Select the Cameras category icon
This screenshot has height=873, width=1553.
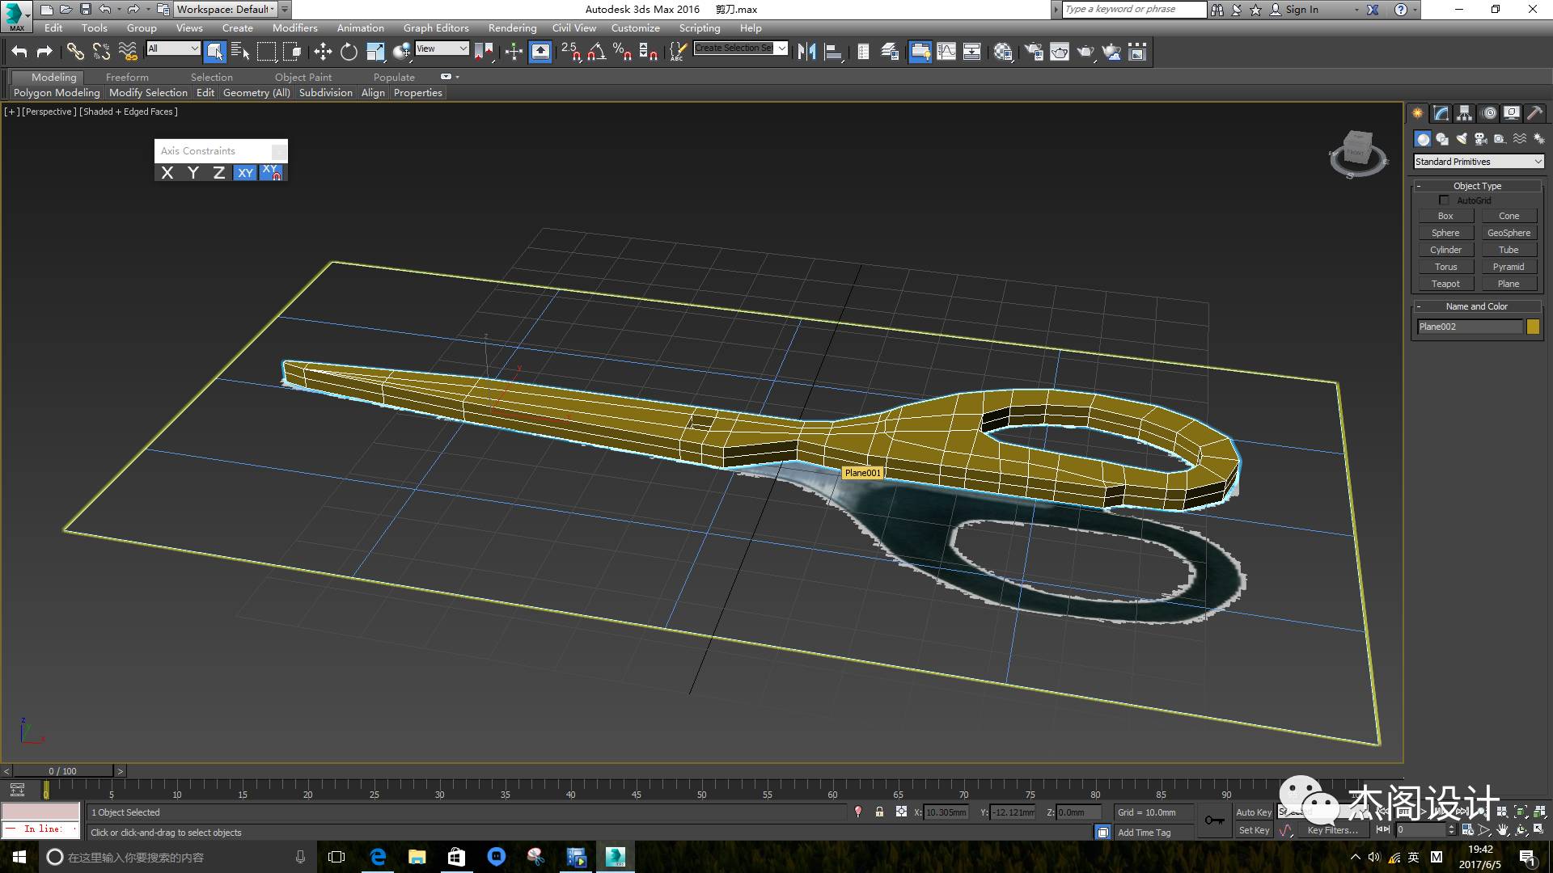point(1480,139)
